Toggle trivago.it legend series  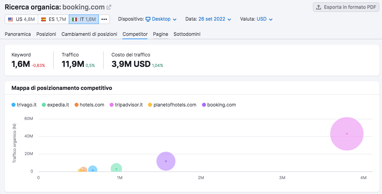click(24, 105)
